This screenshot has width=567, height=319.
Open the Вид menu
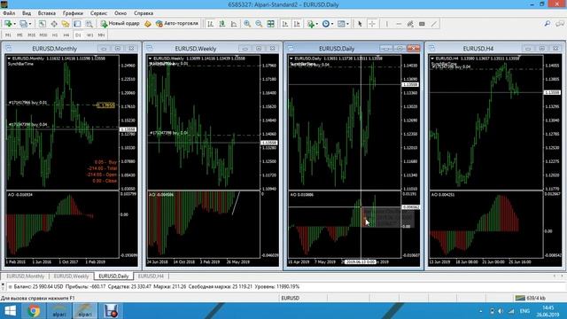(27, 13)
